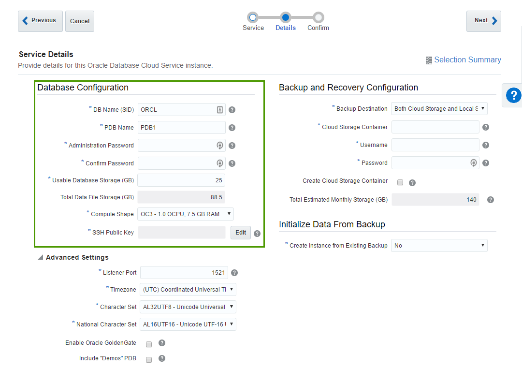Screen dimensions: 522x369
Task: Click key icon in Confirm Password field
Action: click(x=220, y=163)
